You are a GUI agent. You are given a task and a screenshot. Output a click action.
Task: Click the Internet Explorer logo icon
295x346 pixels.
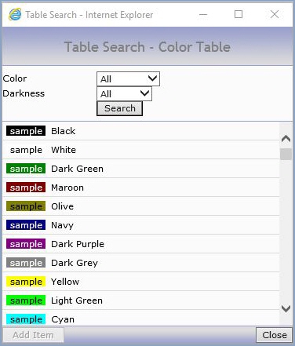tap(15, 14)
